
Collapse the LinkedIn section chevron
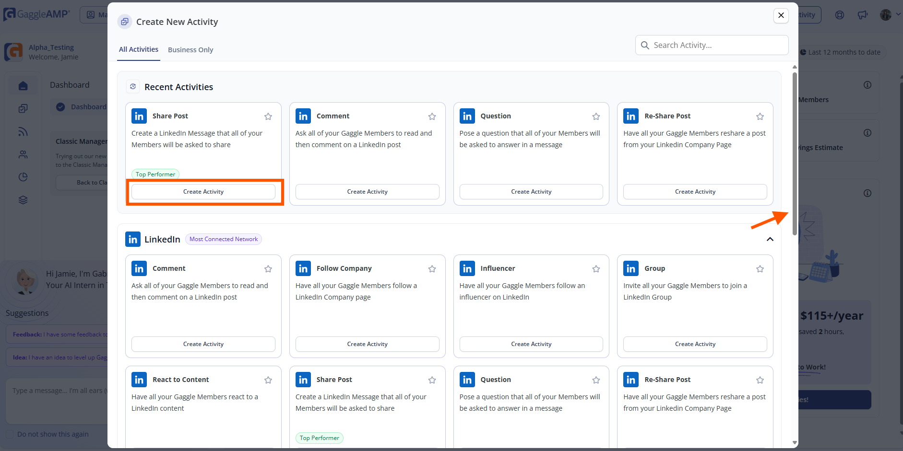[770, 239]
